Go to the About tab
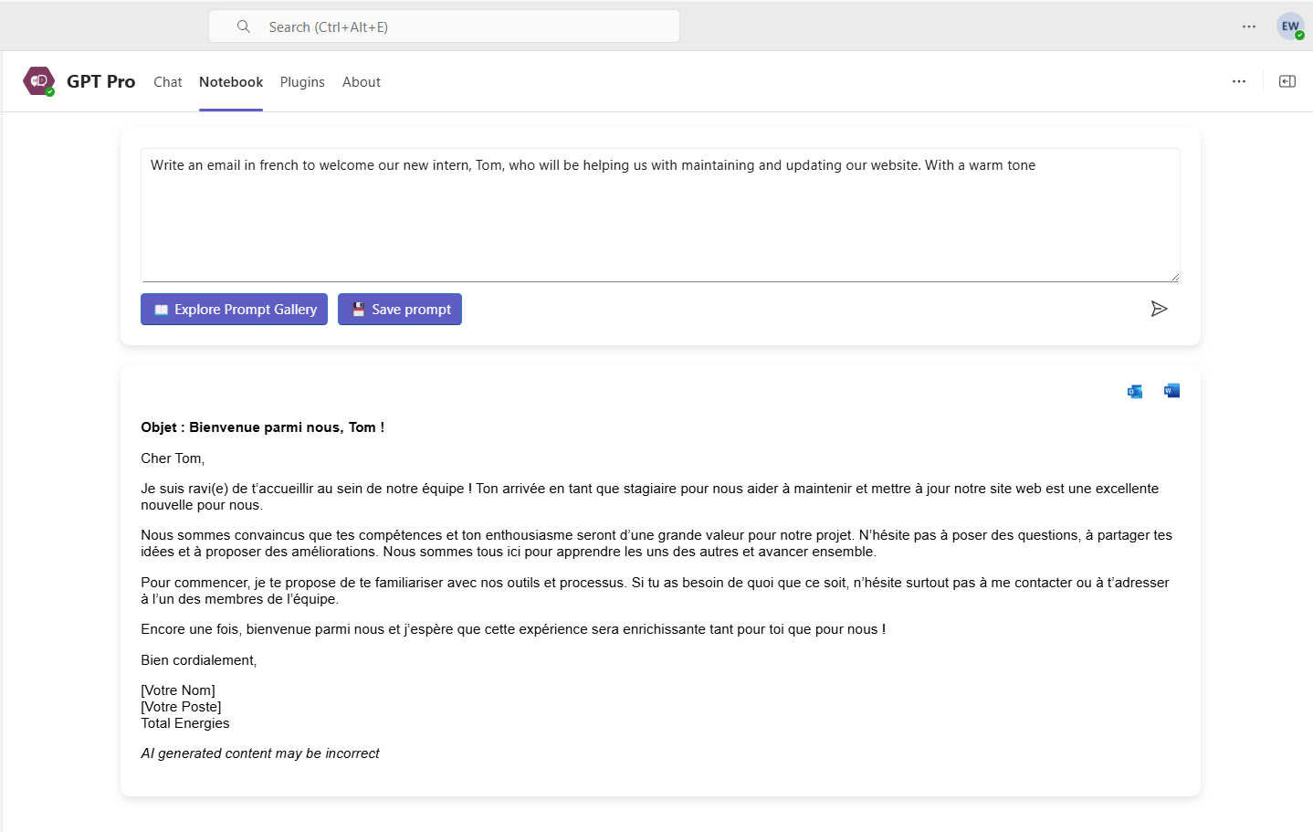The height and width of the screenshot is (832, 1313). coord(362,82)
